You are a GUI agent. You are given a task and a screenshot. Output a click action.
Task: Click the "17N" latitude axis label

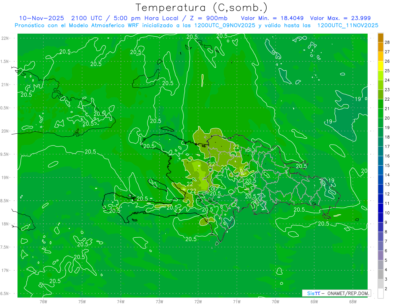coord(5,271)
